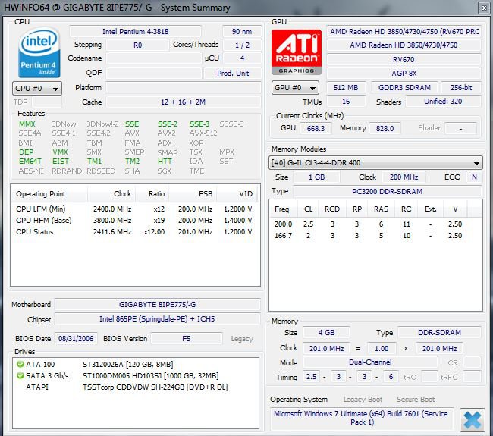493x436 pixels.
Task: Expand the GeIL CL3-4-4-DDR 400 memory module dropdown
Action: tap(375, 163)
